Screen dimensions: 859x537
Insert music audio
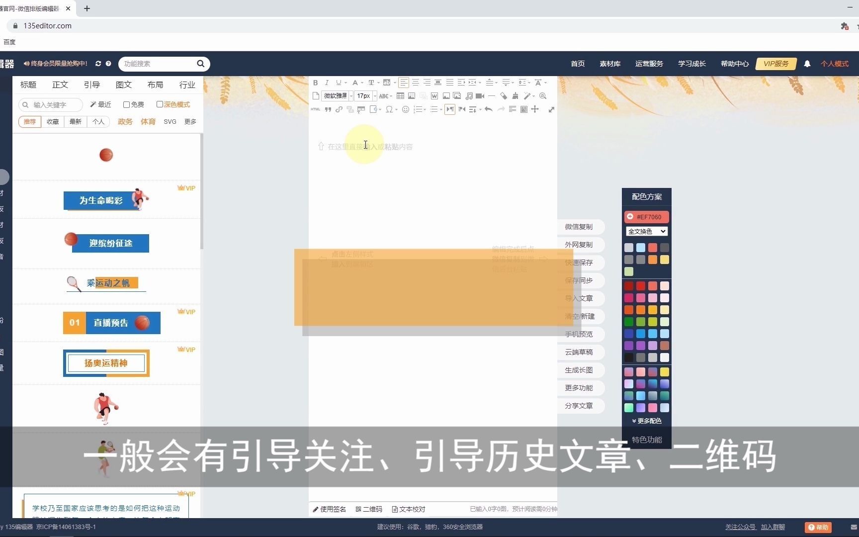pyautogui.click(x=469, y=96)
